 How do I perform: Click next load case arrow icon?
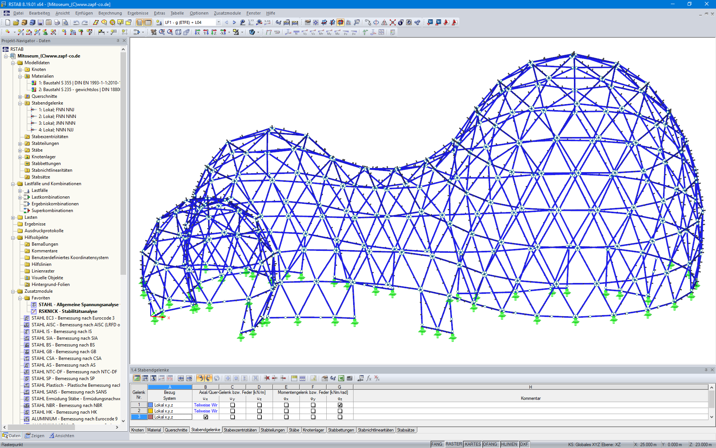point(234,22)
